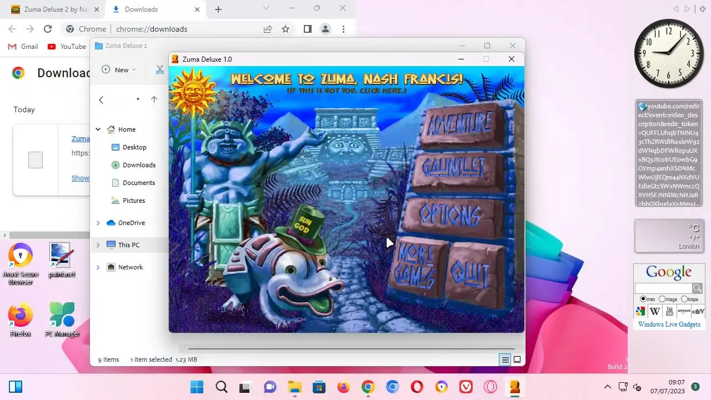
Task: Open Avast Secure Browser on taskbar
Action: (x=441, y=387)
